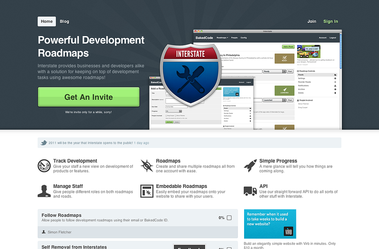
Task: Open the Home tab
Action: point(46,22)
